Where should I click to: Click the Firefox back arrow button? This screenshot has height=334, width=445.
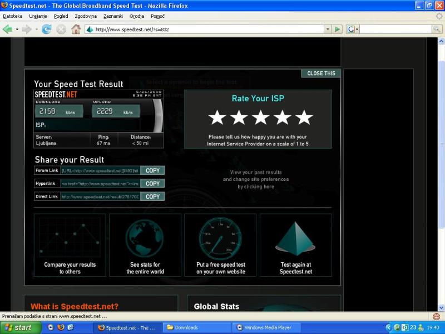point(8,29)
